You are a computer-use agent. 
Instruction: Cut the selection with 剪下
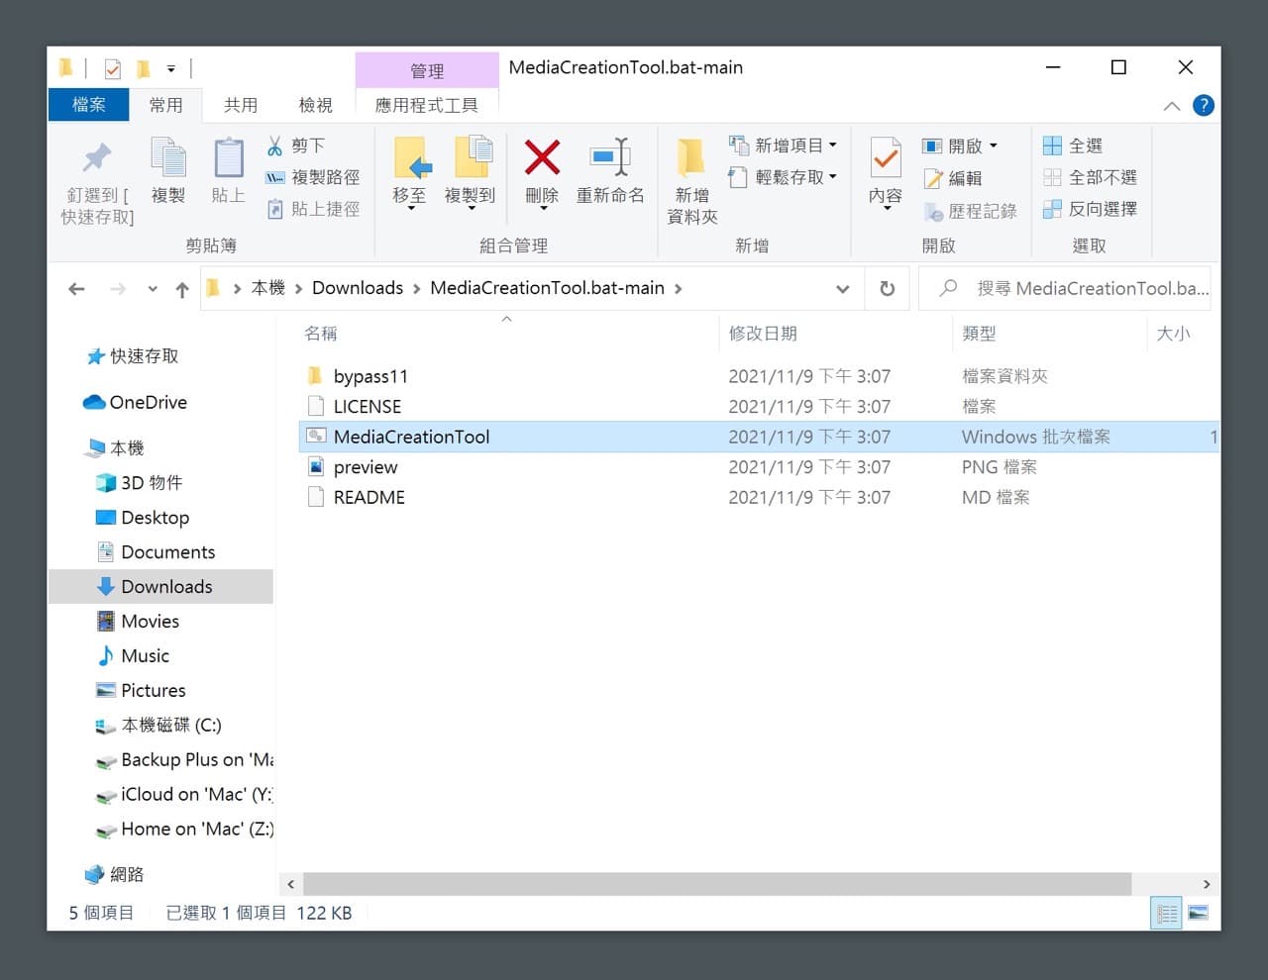point(295,146)
